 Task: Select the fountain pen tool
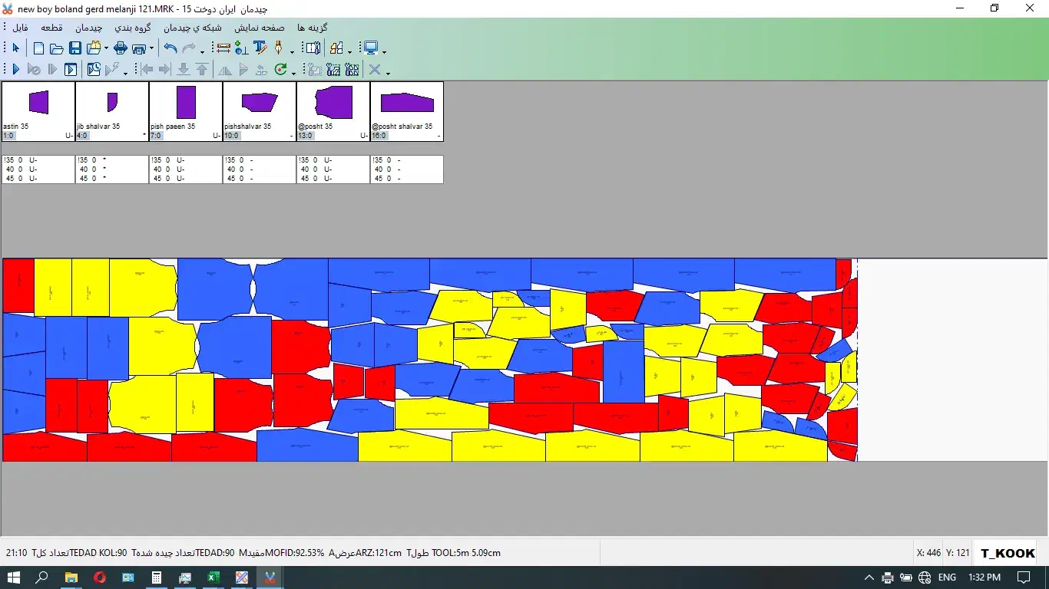278,48
